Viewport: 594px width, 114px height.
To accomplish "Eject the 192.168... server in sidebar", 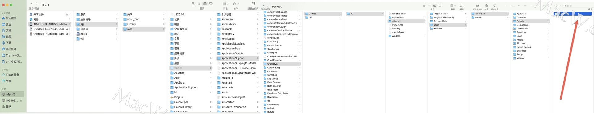I will [x=21, y=100].
